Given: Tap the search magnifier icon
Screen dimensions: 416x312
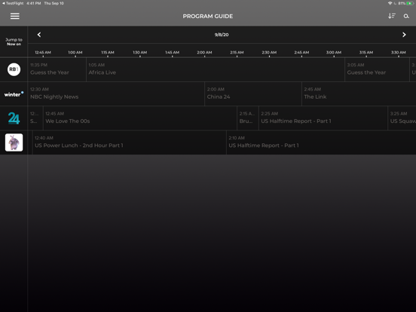Looking at the screenshot, I should point(406,17).
